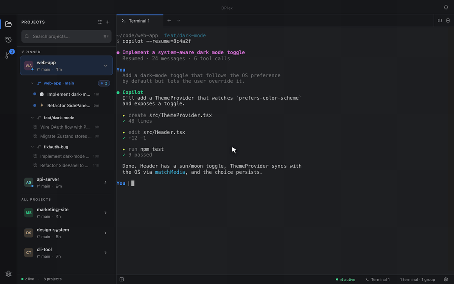Expand the run npm test tool call

(143, 149)
